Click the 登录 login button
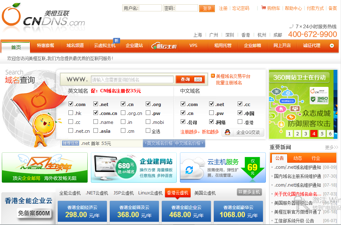Screen dimensions: 341x225 [207, 9]
